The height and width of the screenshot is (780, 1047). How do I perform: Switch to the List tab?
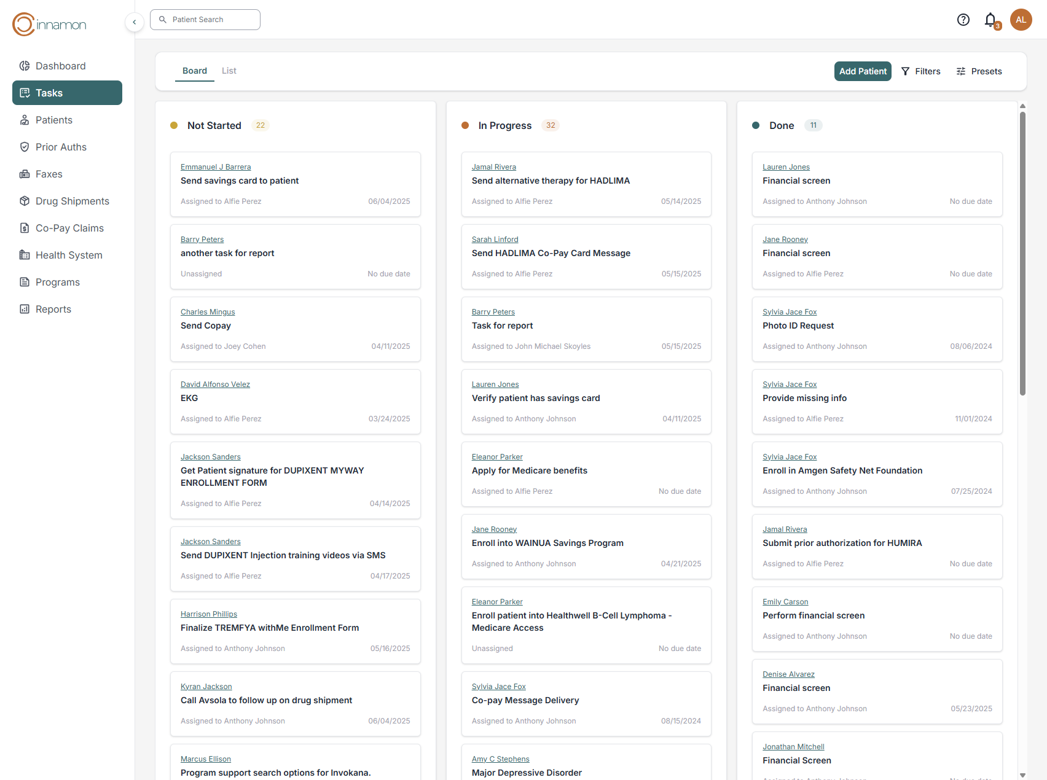tap(229, 71)
